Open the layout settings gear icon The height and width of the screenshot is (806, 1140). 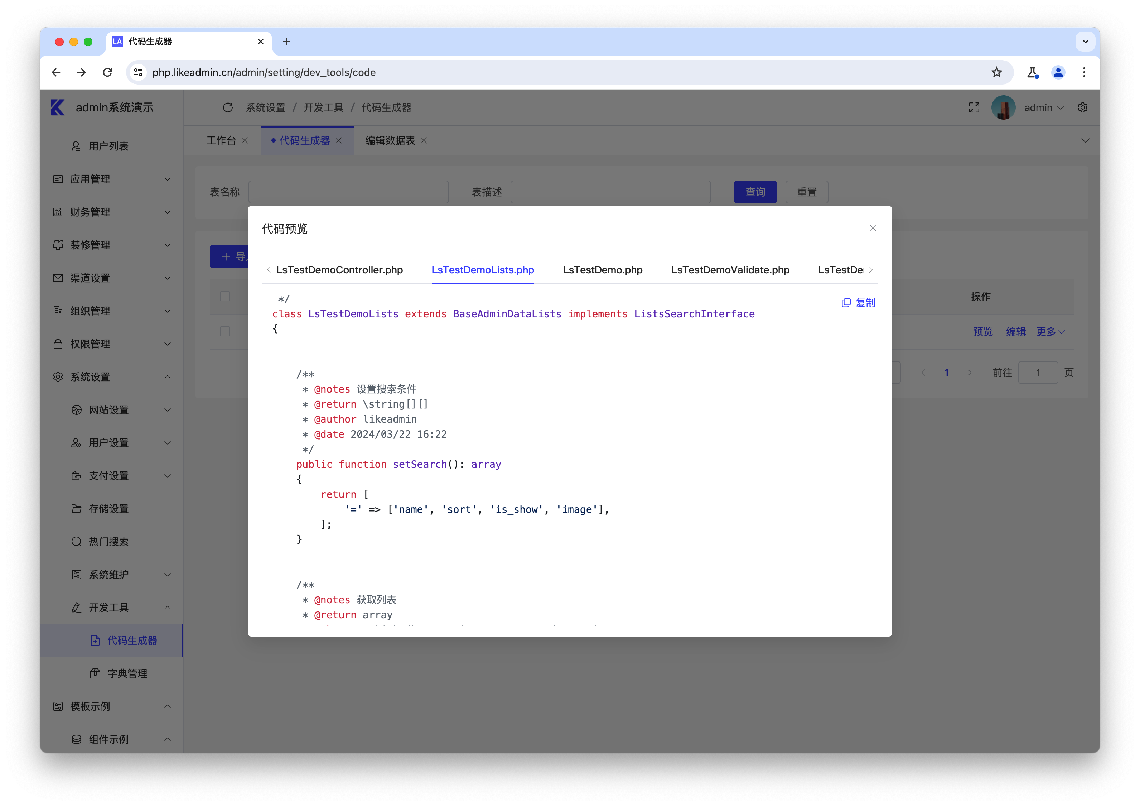coord(1082,107)
